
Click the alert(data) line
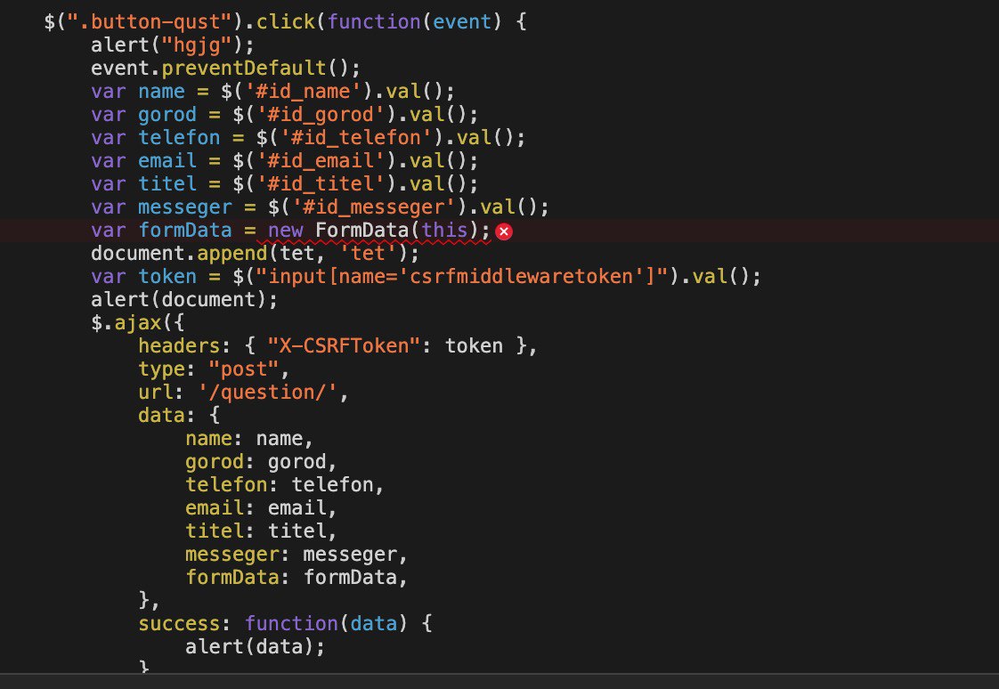pyautogui.click(x=255, y=647)
